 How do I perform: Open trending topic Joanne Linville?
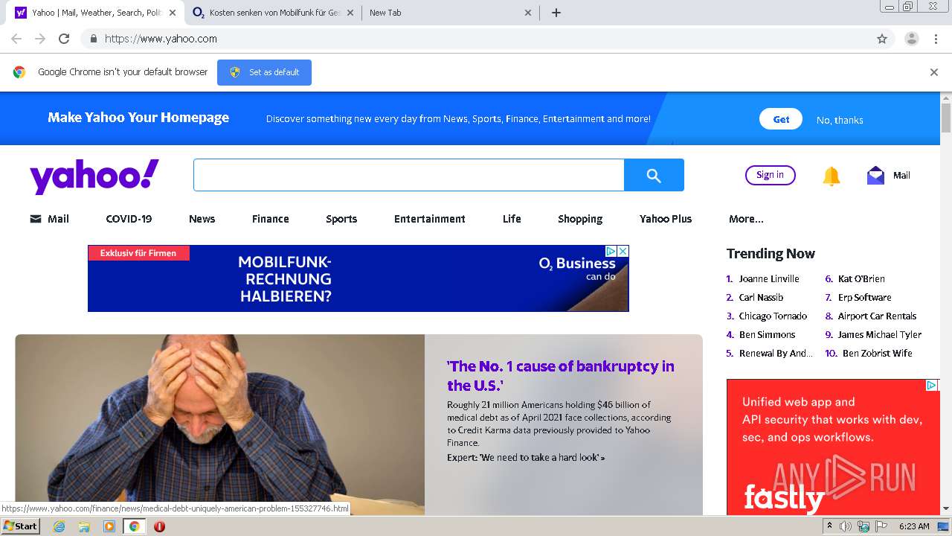(x=769, y=278)
